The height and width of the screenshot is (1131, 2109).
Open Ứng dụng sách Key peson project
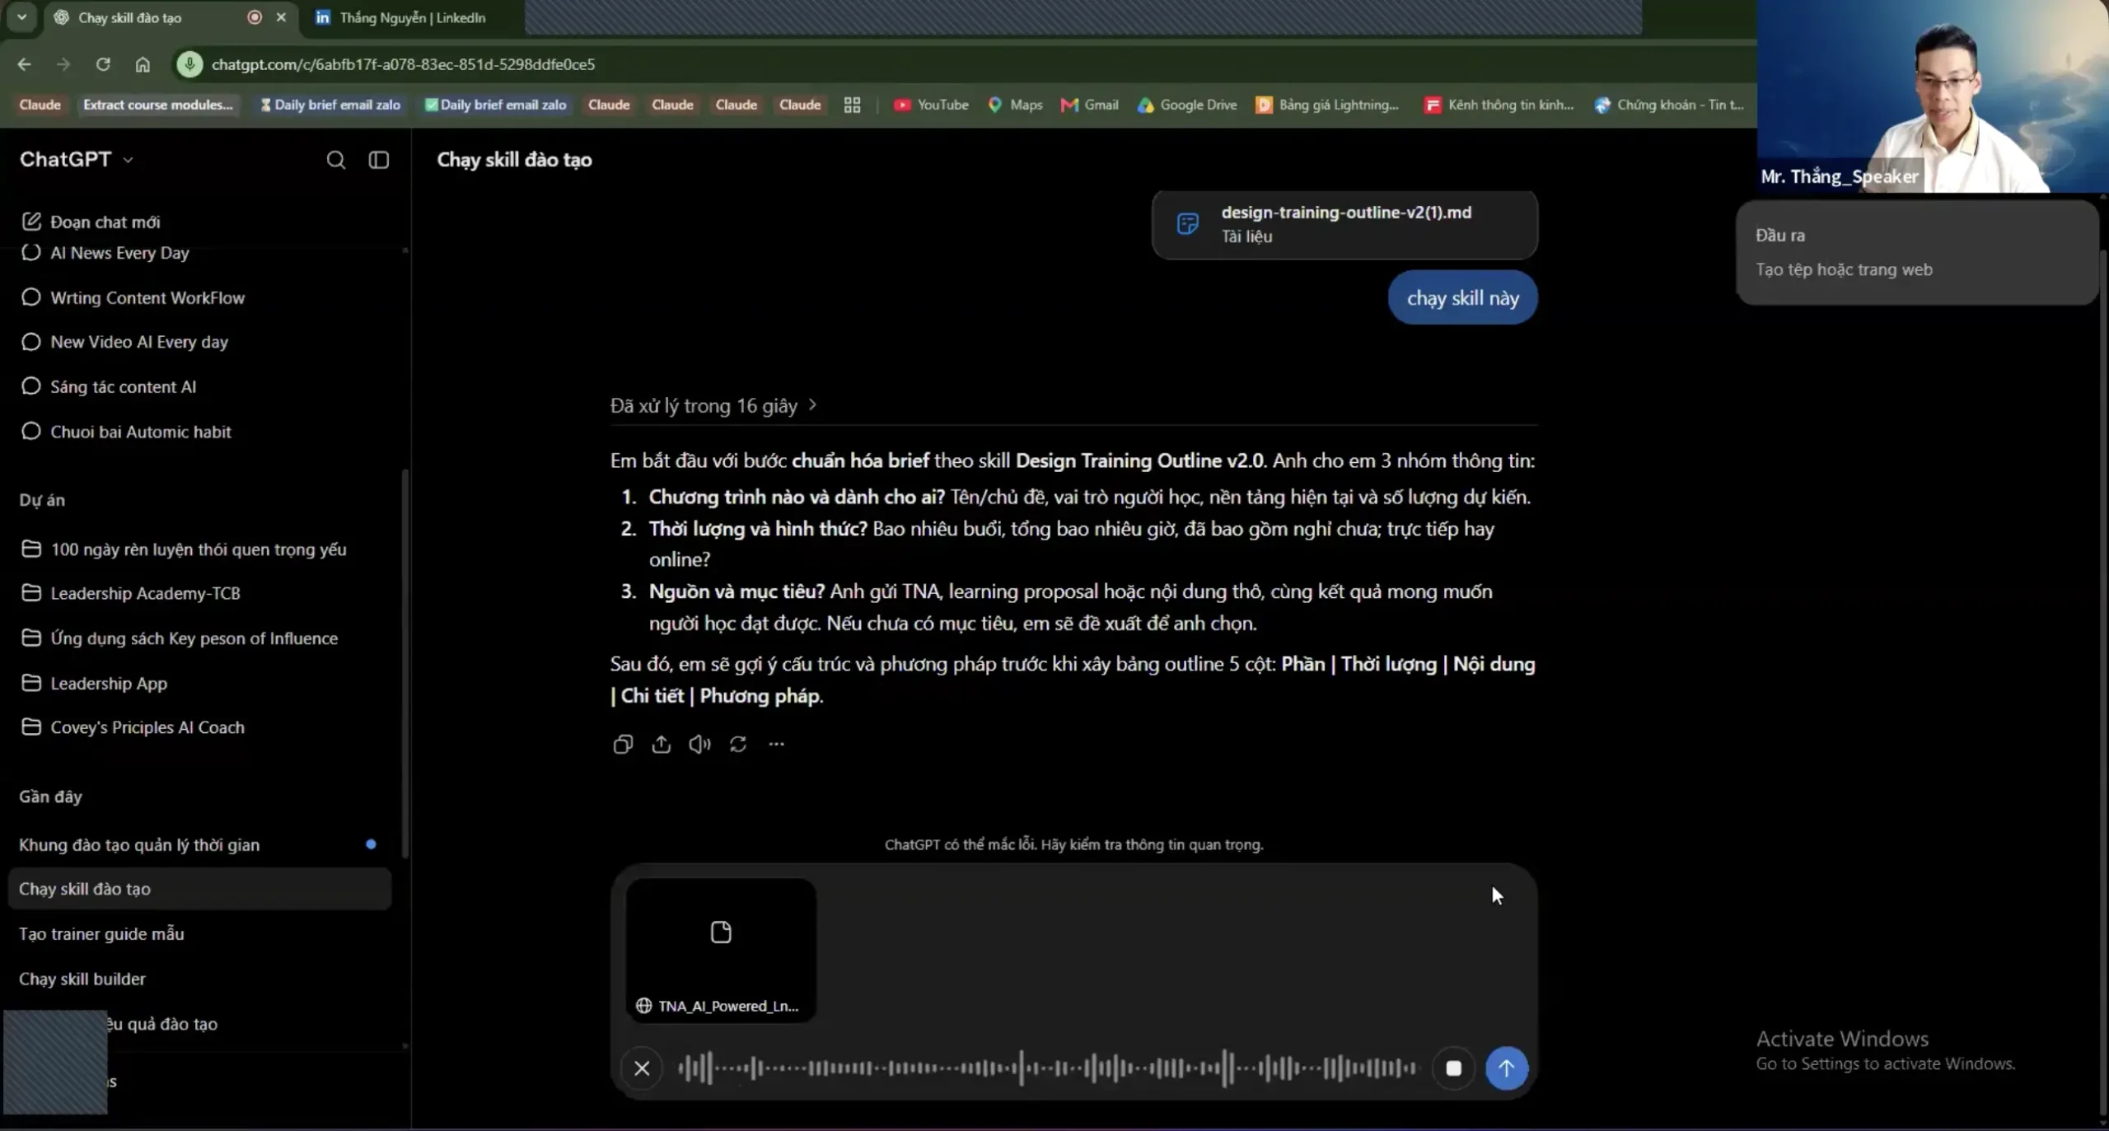point(180,638)
